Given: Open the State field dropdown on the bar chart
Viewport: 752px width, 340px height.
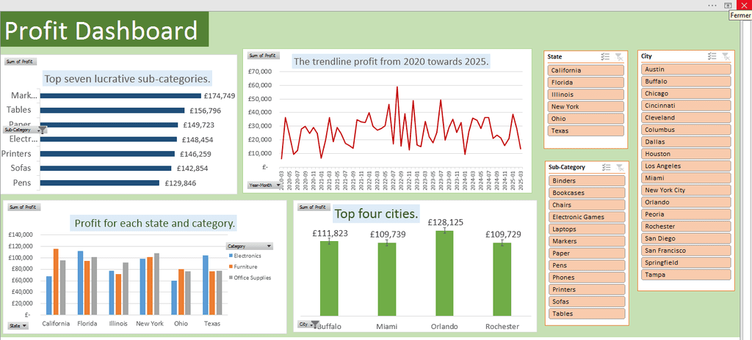Looking at the screenshot, I should tap(15, 325).
